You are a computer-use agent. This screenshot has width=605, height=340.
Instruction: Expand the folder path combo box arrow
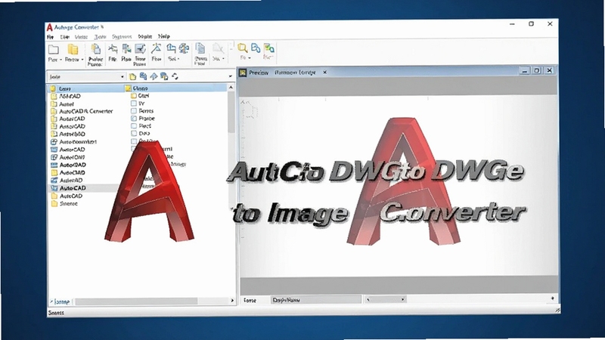coord(123,77)
